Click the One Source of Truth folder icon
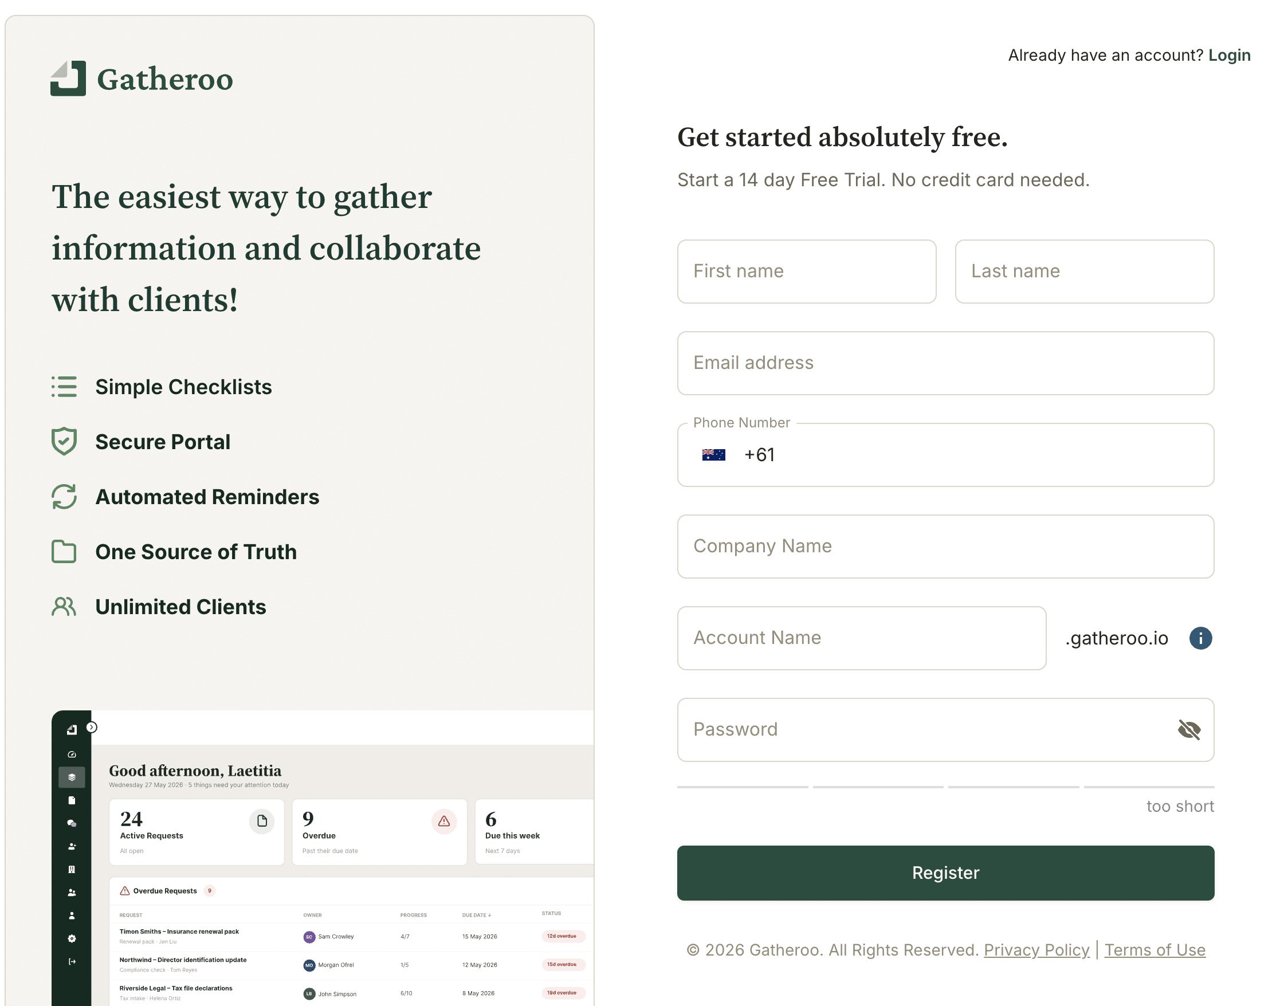This screenshot has height=1006, width=1288. tap(64, 551)
